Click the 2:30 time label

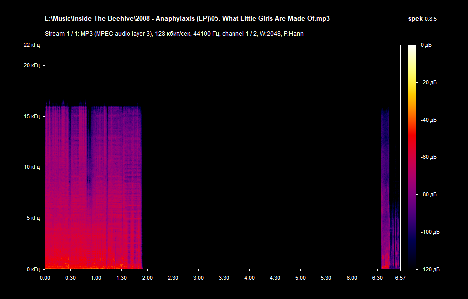pyautogui.click(x=173, y=278)
